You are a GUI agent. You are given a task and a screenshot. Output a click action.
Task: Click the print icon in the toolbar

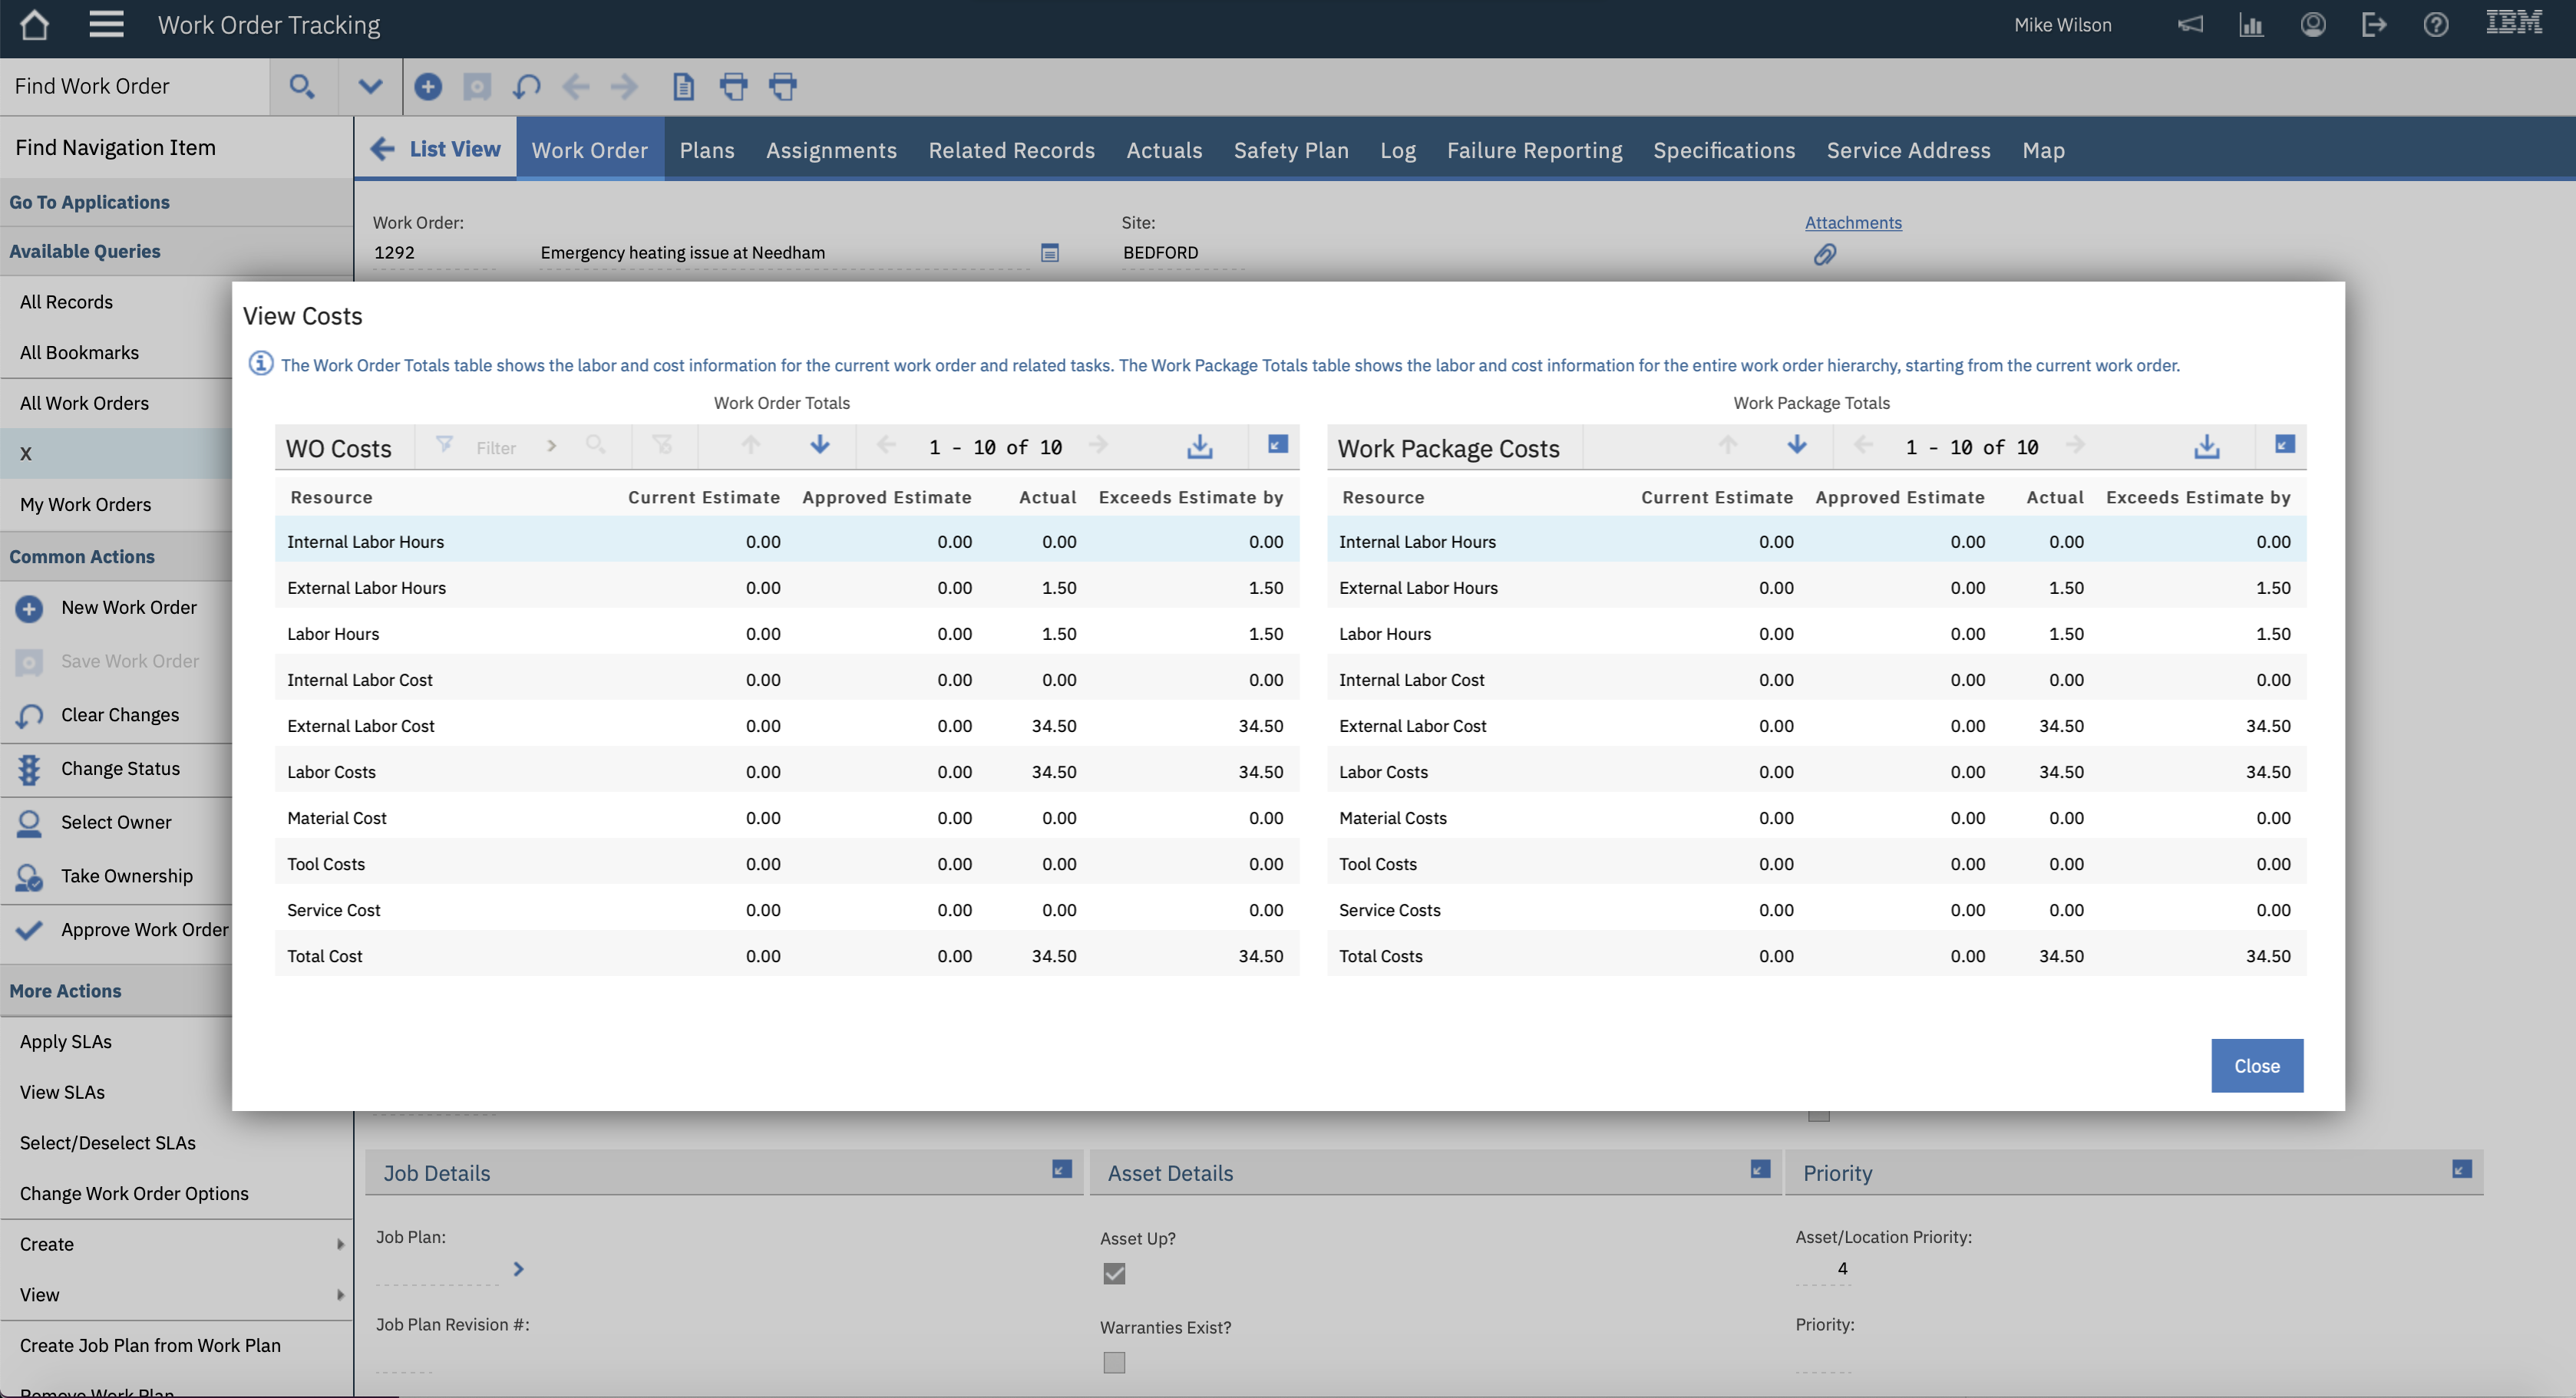click(x=734, y=86)
